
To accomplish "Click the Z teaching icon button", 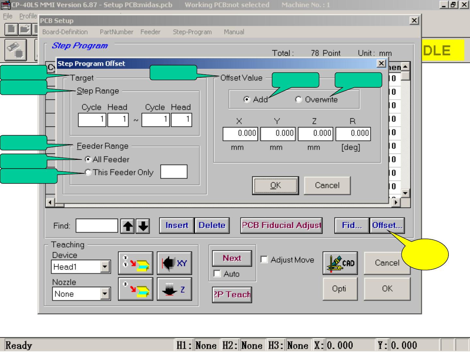I will (x=174, y=289).
